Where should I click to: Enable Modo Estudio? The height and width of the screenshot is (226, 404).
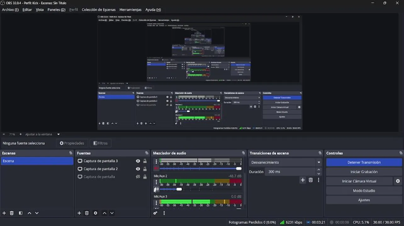click(364, 191)
